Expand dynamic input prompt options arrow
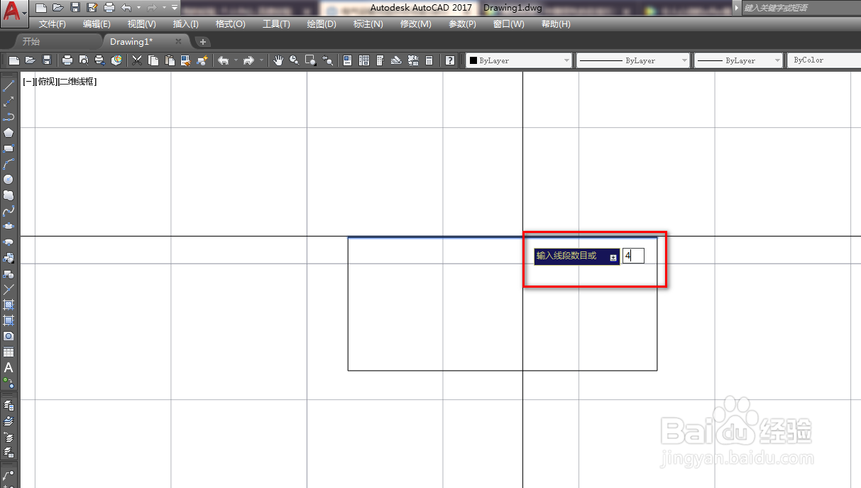The height and width of the screenshot is (488, 861). click(x=613, y=257)
